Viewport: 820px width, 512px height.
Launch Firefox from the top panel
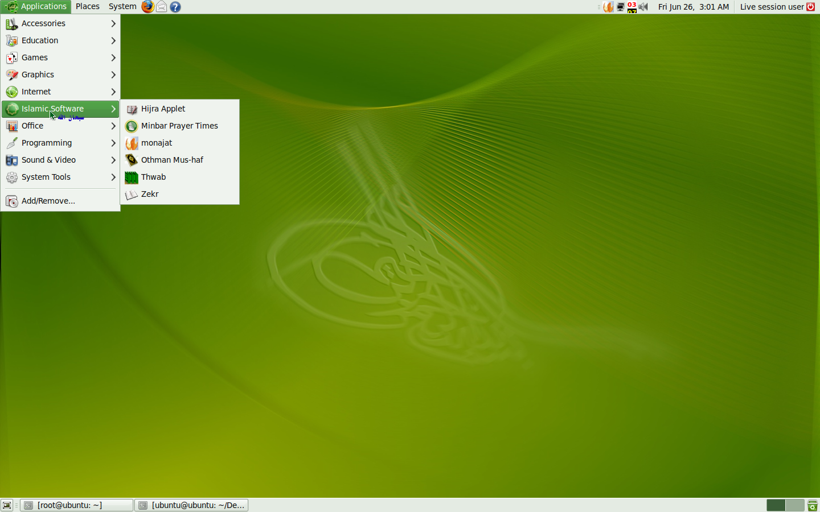(x=147, y=7)
